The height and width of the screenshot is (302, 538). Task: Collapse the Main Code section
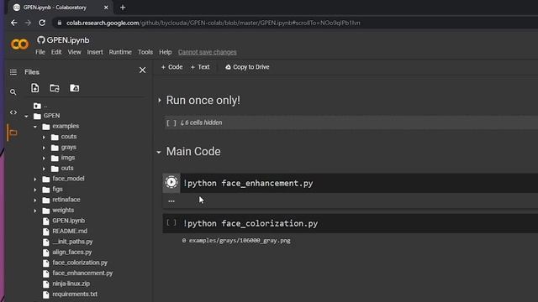pos(159,152)
